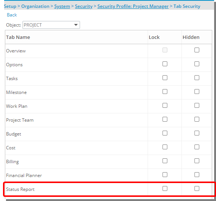Lock the Financial Planner tab
The height and width of the screenshot is (201, 216).
(165, 175)
